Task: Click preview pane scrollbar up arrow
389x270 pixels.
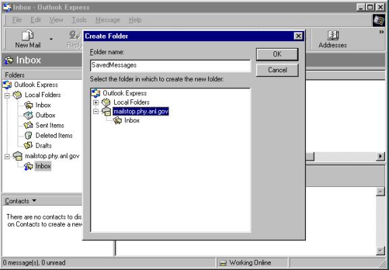Action: (x=381, y=192)
